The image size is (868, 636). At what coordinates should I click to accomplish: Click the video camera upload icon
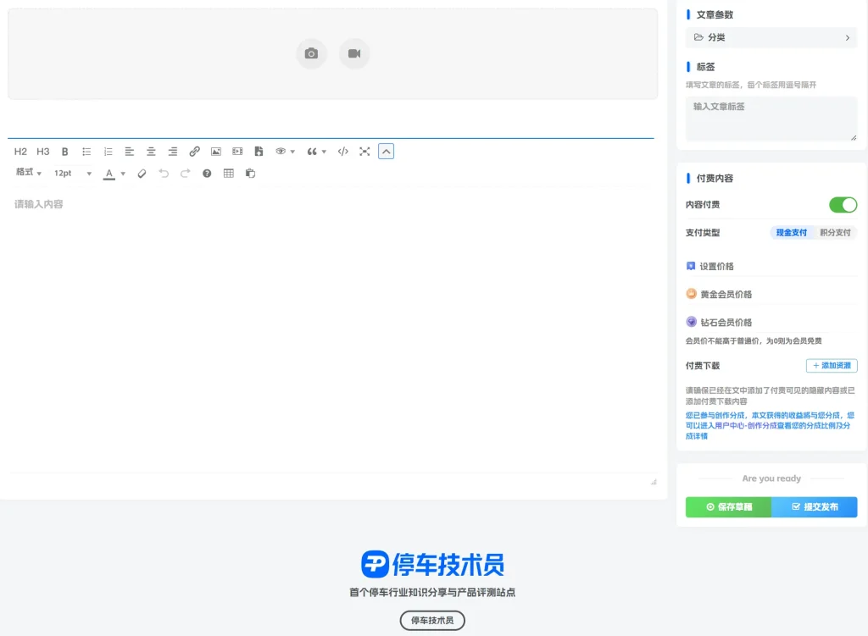pos(354,53)
